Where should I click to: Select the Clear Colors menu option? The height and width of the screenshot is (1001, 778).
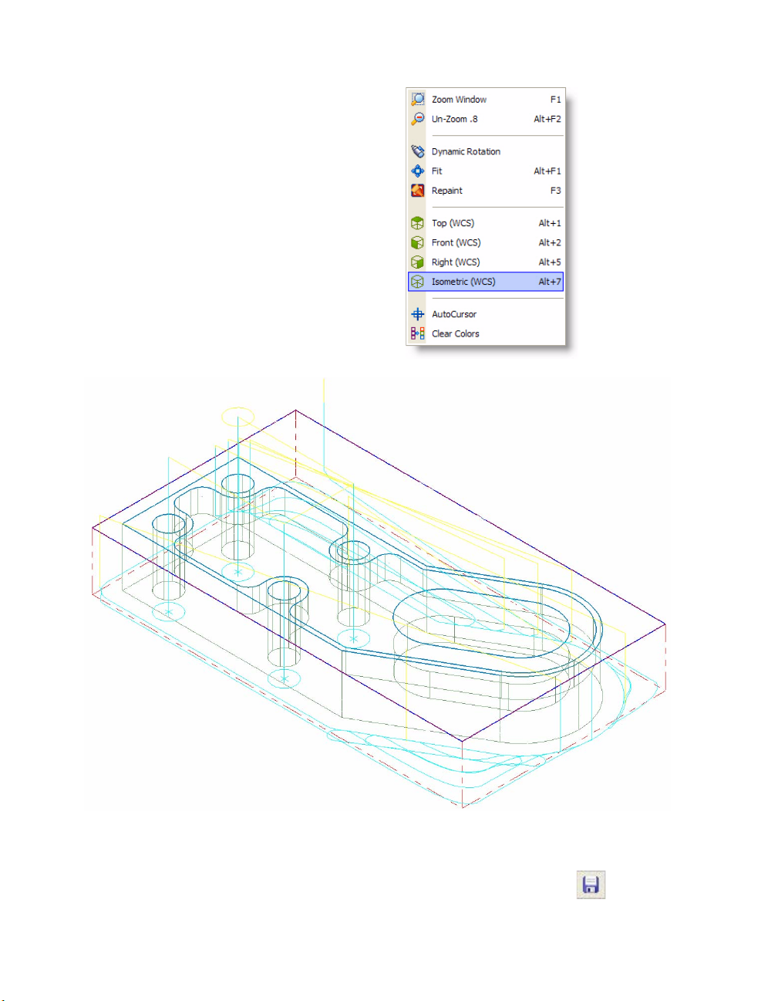click(x=455, y=333)
